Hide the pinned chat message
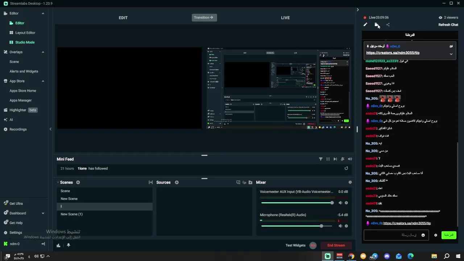The width and height of the screenshot is (464, 261). pos(451,46)
